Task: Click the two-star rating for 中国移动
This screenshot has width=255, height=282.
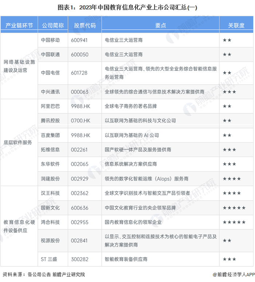Action: [x=227, y=40]
